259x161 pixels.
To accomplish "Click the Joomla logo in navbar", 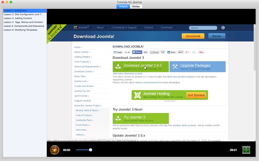I will (75, 27).
